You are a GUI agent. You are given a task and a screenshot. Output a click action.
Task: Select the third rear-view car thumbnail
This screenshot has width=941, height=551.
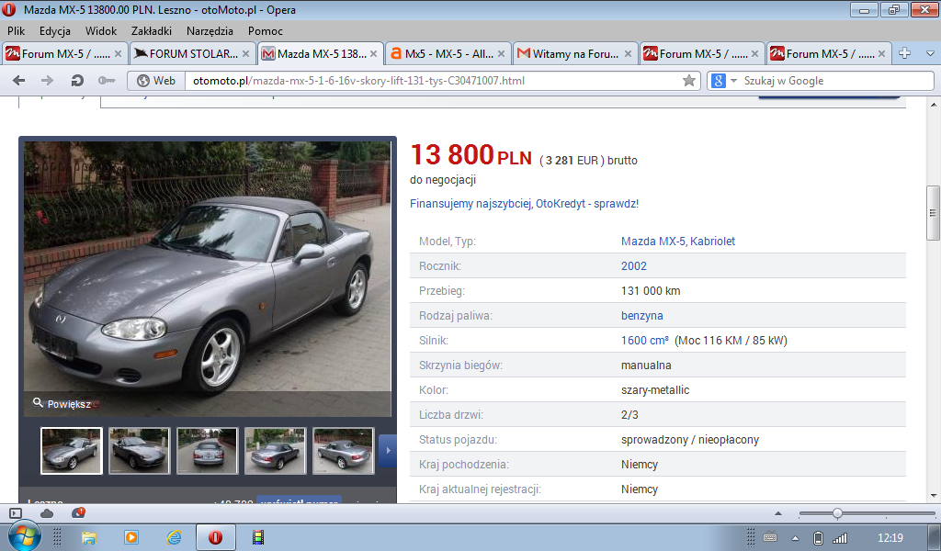coord(208,451)
